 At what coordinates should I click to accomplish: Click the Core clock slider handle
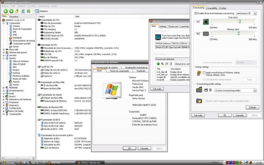click(240, 22)
